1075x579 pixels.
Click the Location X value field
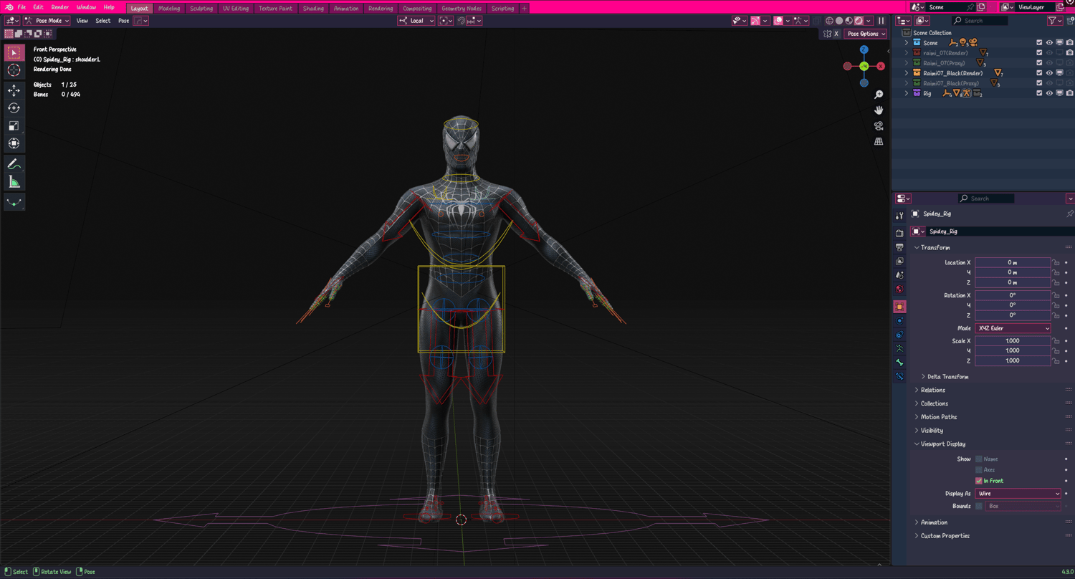coord(1013,262)
